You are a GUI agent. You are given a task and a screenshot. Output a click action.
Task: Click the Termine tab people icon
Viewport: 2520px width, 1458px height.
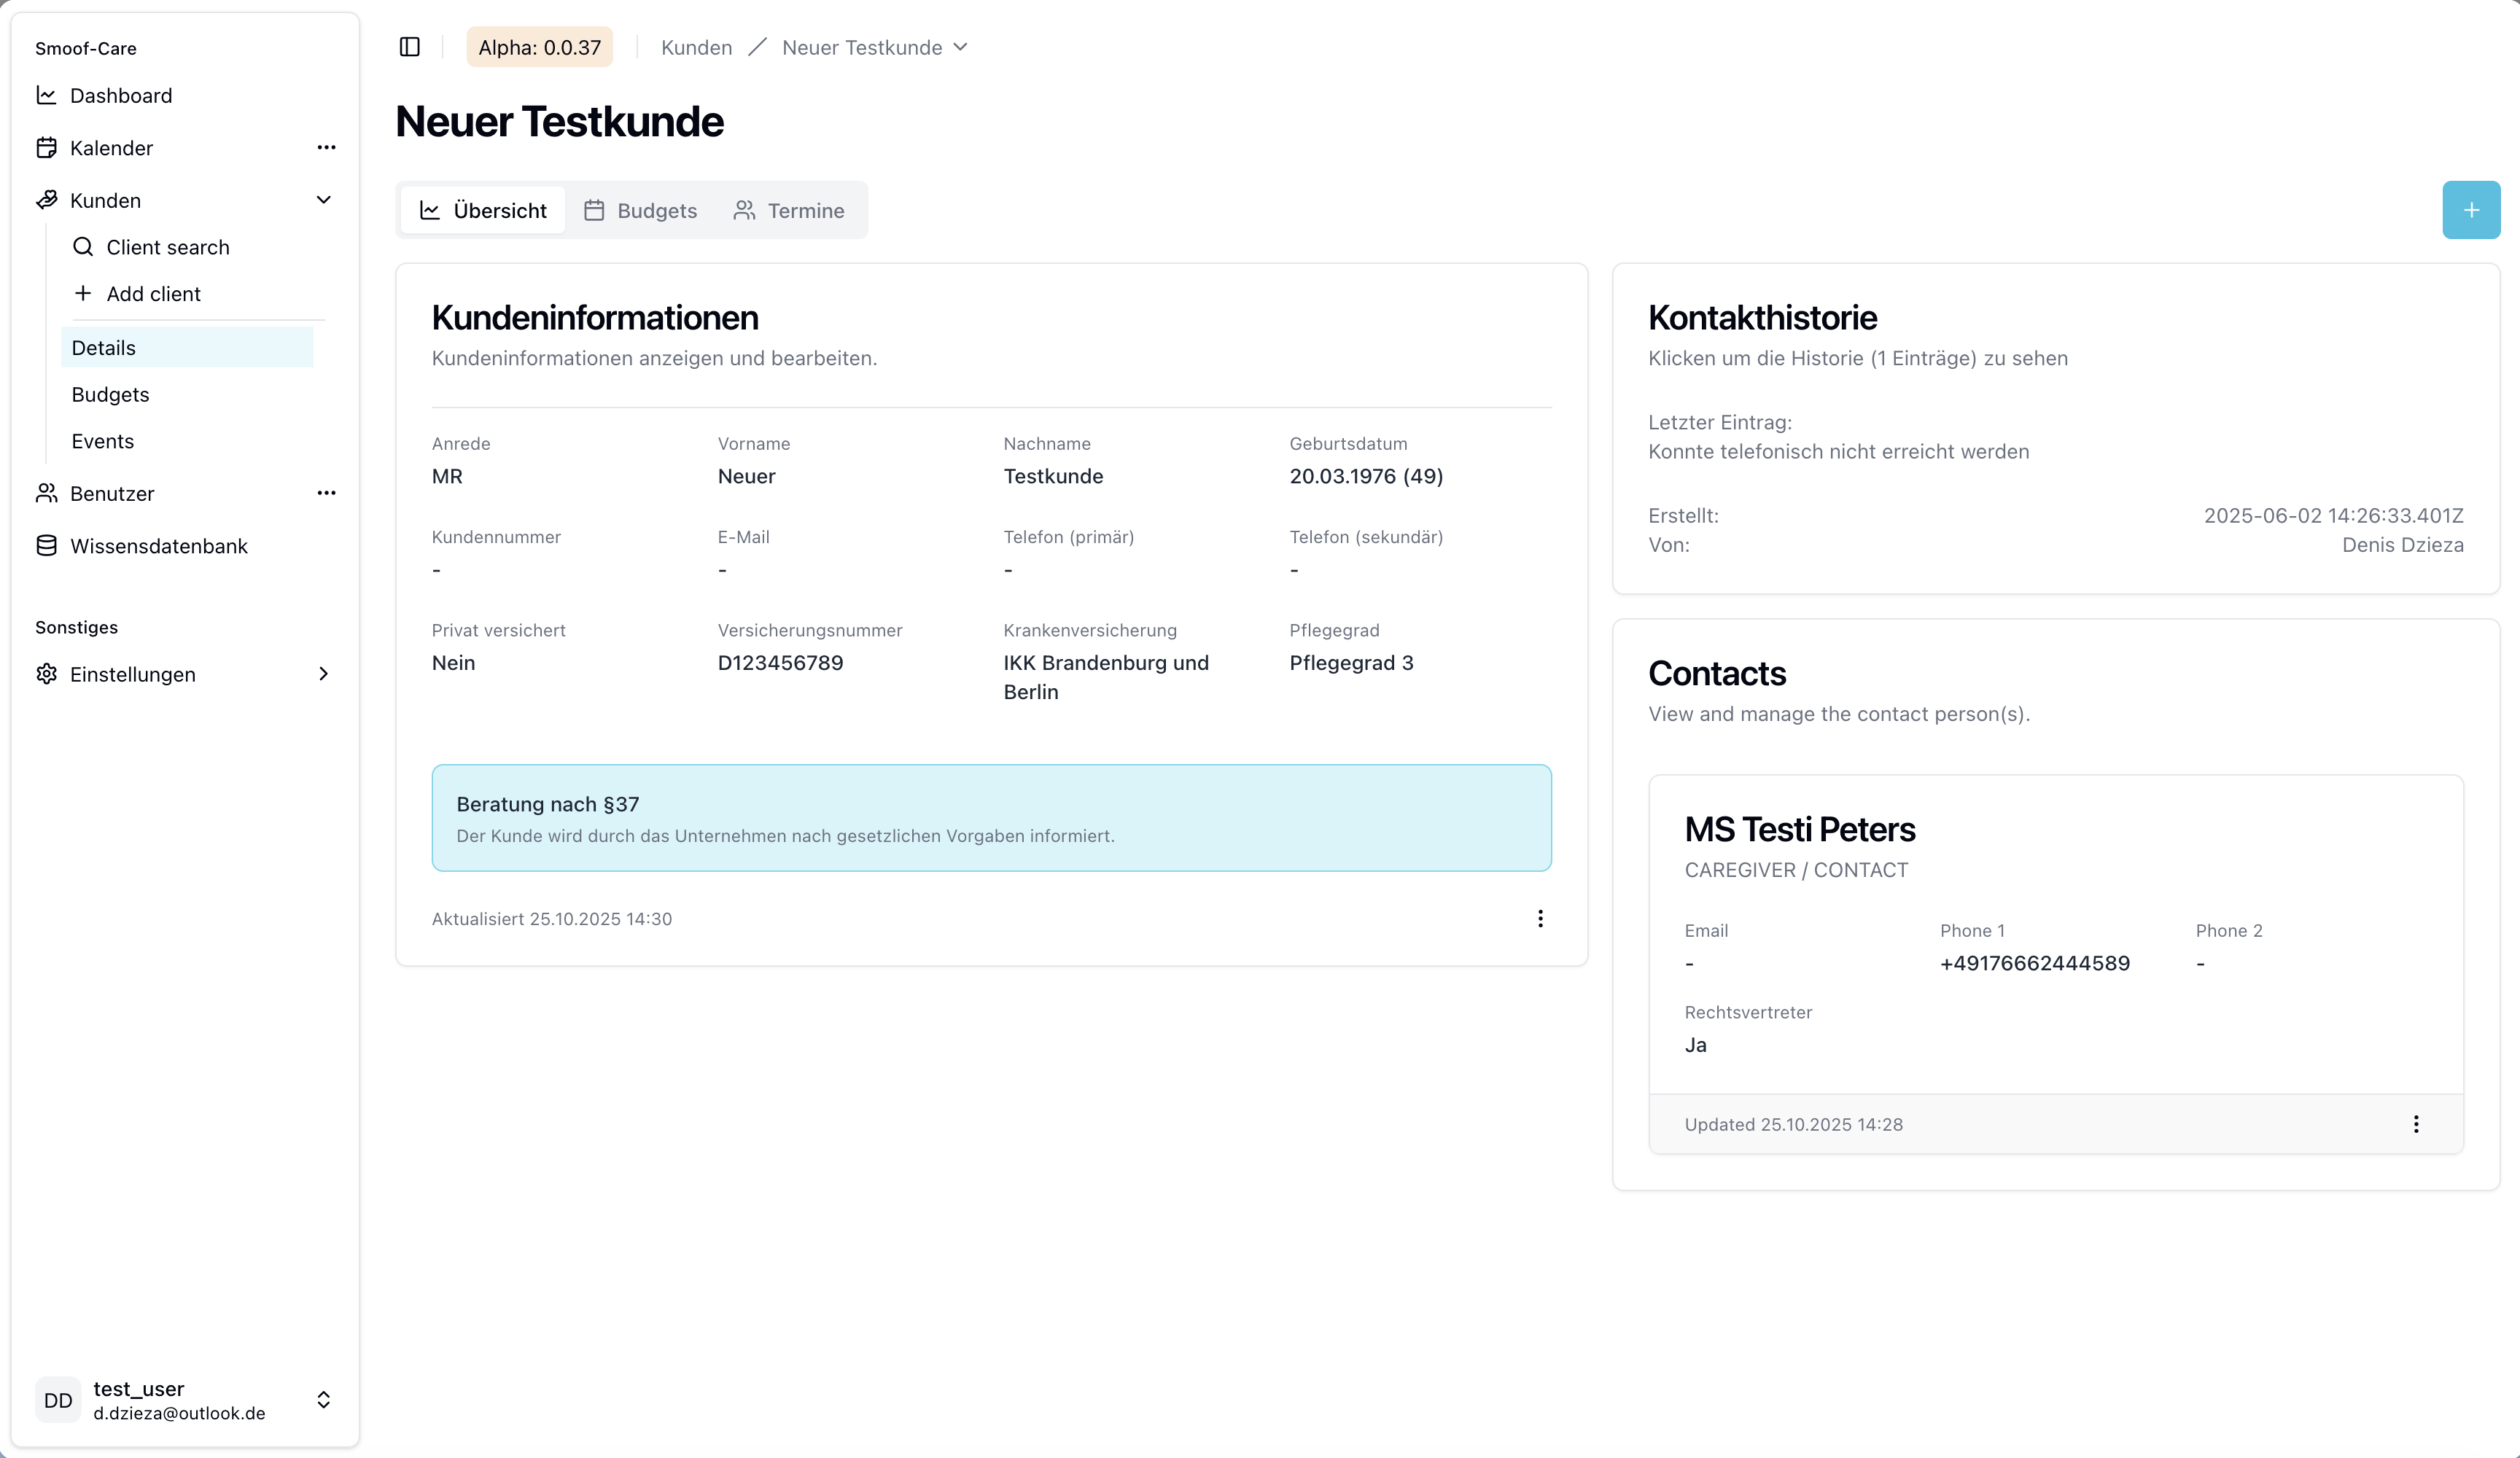(x=744, y=210)
